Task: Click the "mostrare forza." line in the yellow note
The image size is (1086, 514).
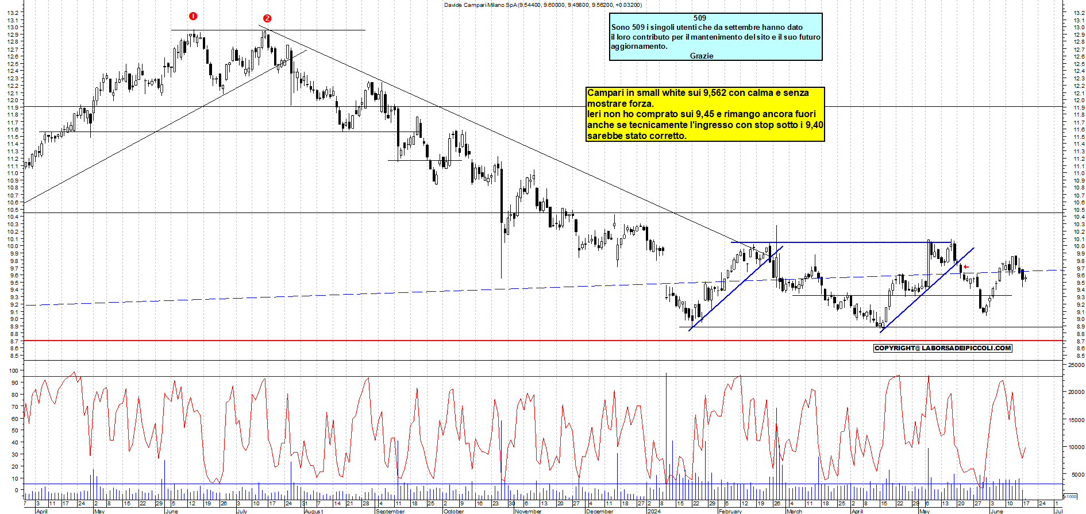Action: pos(621,103)
